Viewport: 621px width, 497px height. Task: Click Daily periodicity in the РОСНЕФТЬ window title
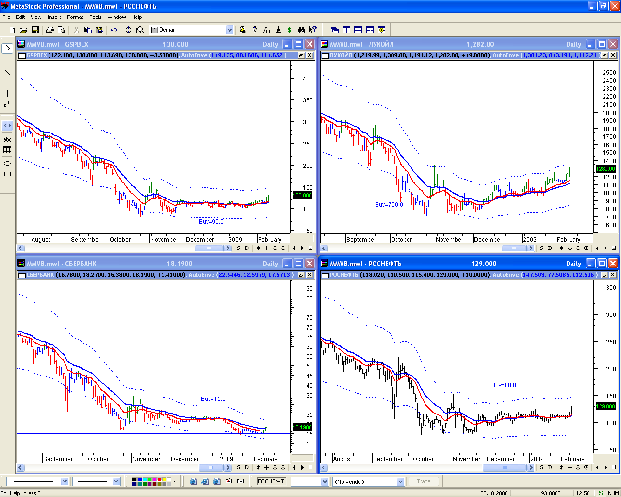pos(573,264)
